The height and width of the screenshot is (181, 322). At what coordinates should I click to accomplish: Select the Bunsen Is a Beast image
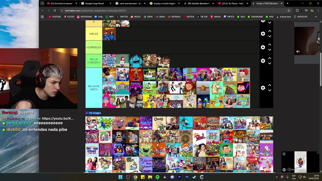tap(109, 61)
